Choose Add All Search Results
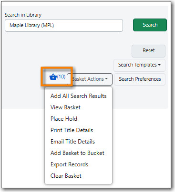This screenshot has width=175, height=192. click(78, 96)
